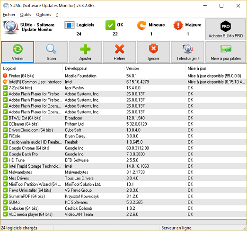This screenshot has width=247, height=231.
Task: Click the red X Retirer button
Action: click(x=119, y=52)
